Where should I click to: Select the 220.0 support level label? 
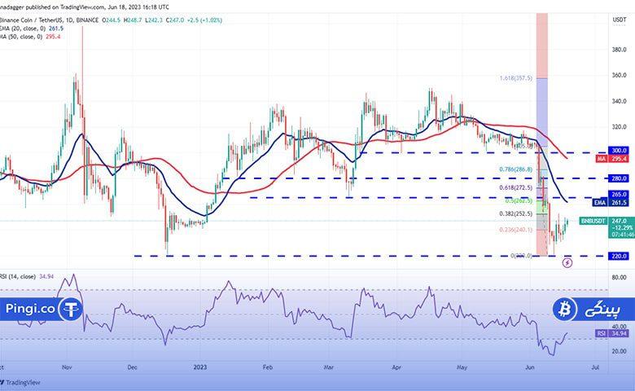pos(619,256)
